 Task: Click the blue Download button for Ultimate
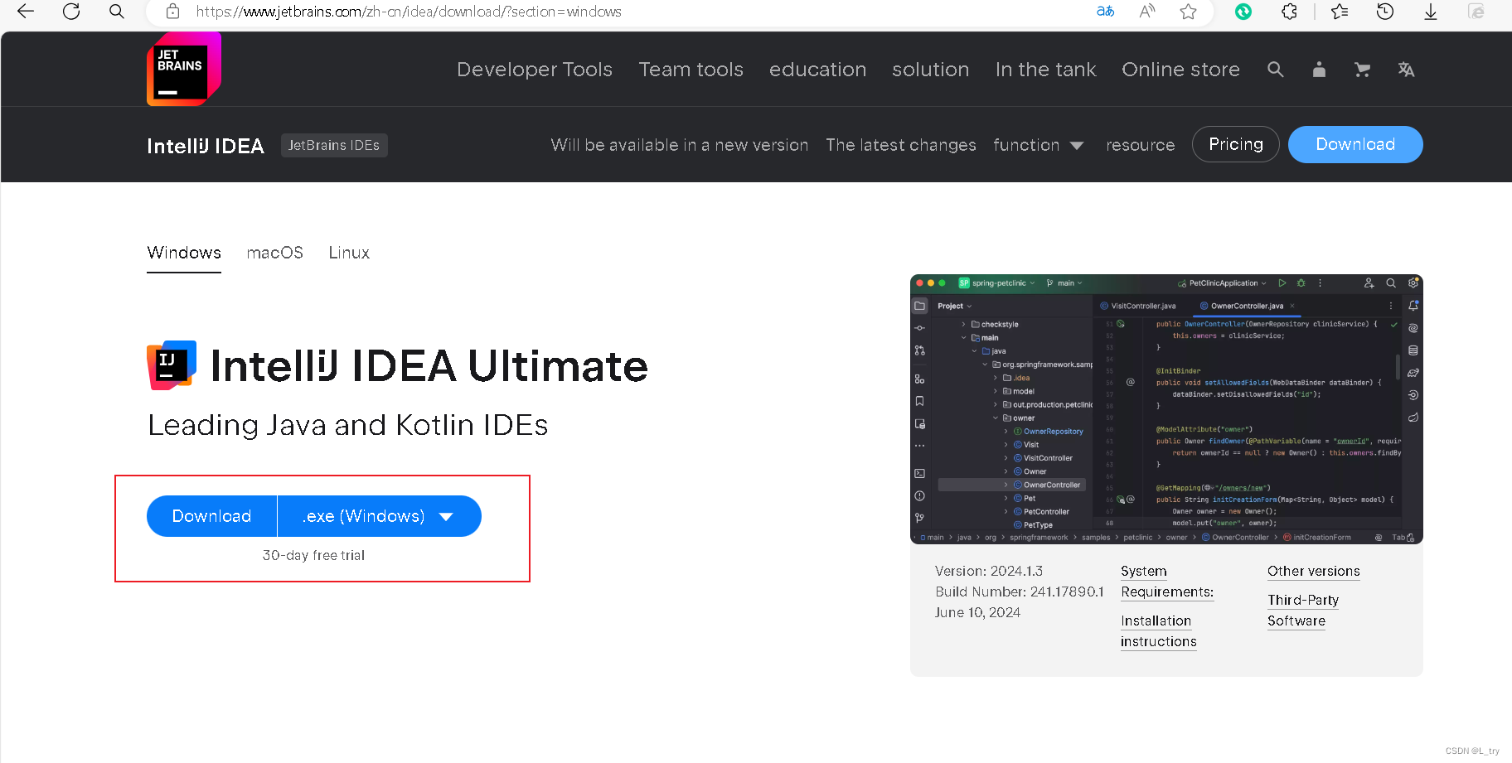pyautogui.click(x=211, y=516)
